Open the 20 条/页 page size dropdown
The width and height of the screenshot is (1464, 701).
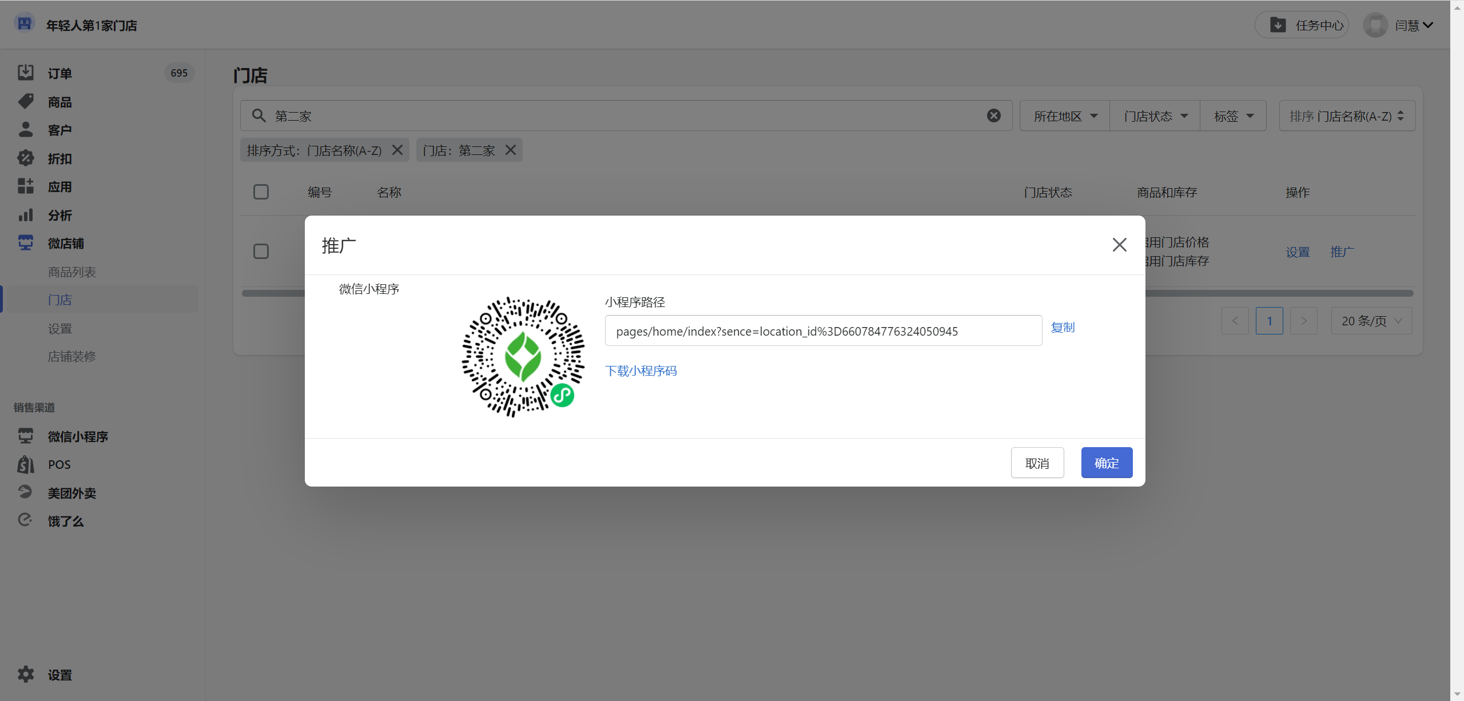pos(1371,321)
